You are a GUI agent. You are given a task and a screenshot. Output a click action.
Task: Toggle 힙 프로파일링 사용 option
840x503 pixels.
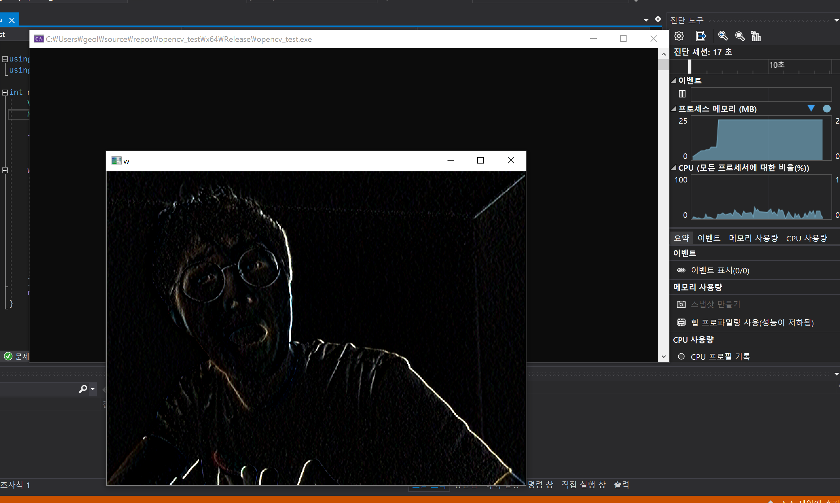pyautogui.click(x=752, y=322)
